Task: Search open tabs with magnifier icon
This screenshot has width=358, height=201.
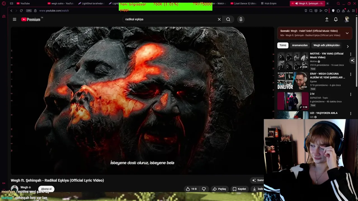Action: [x=338, y=3]
